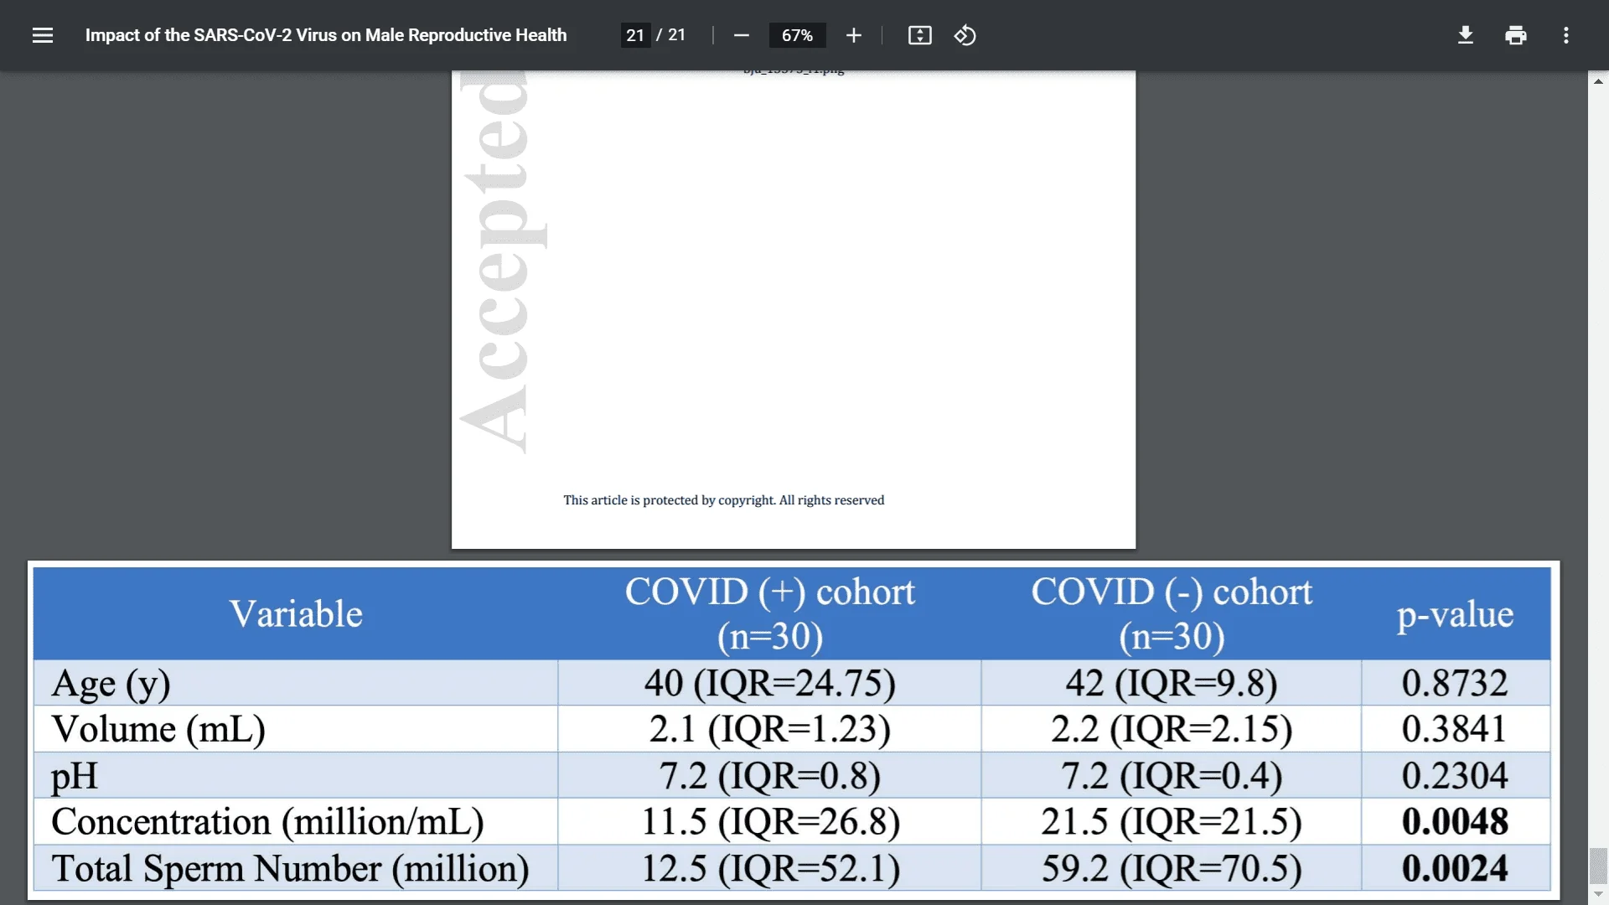Click the 2.1 (IQR=1.23) cell

pos(769,729)
